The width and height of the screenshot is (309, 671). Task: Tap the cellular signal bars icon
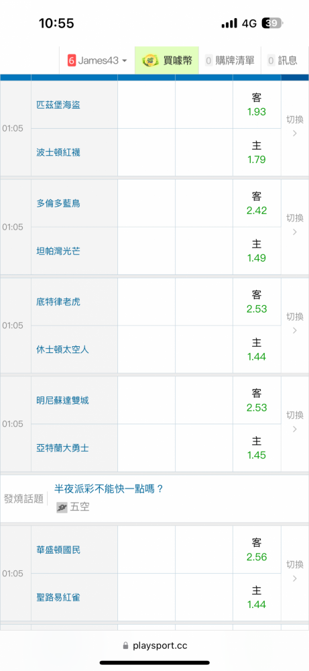pyautogui.click(x=229, y=23)
